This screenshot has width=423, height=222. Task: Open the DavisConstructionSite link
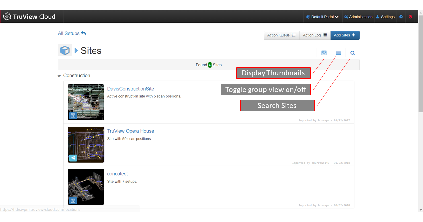pos(131,89)
